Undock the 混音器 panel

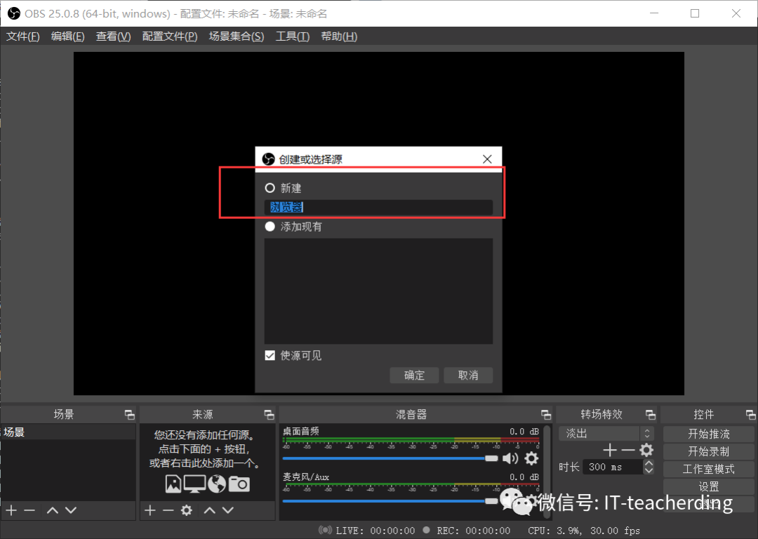(x=546, y=414)
